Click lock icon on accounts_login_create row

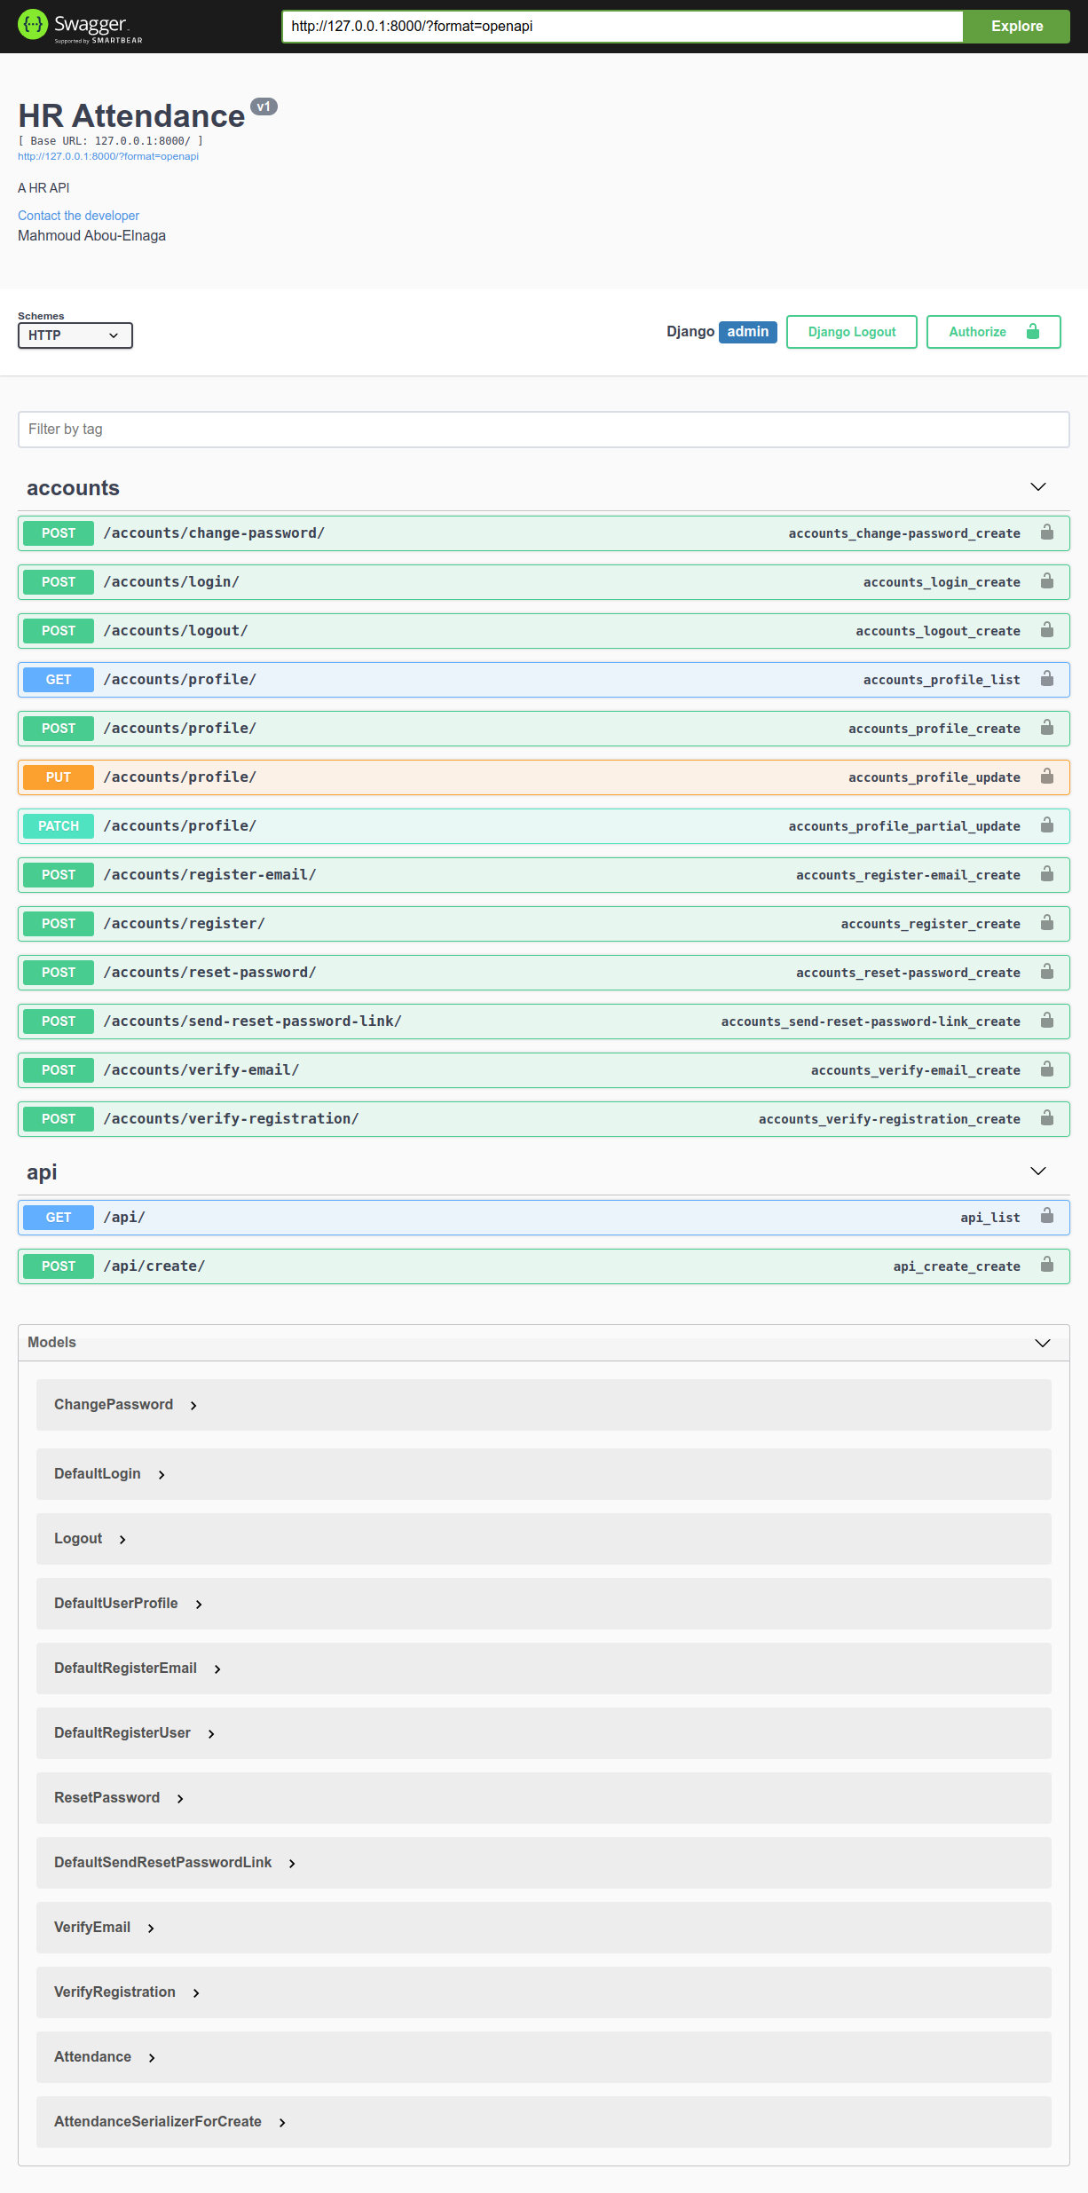1047,581
